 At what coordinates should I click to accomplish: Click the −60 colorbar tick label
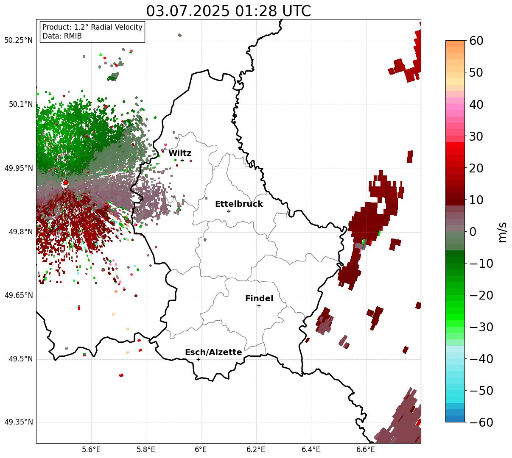[481, 422]
